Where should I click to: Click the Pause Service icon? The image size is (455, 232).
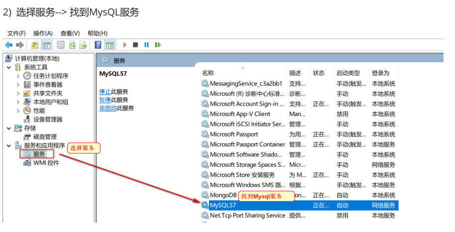[x=147, y=45]
